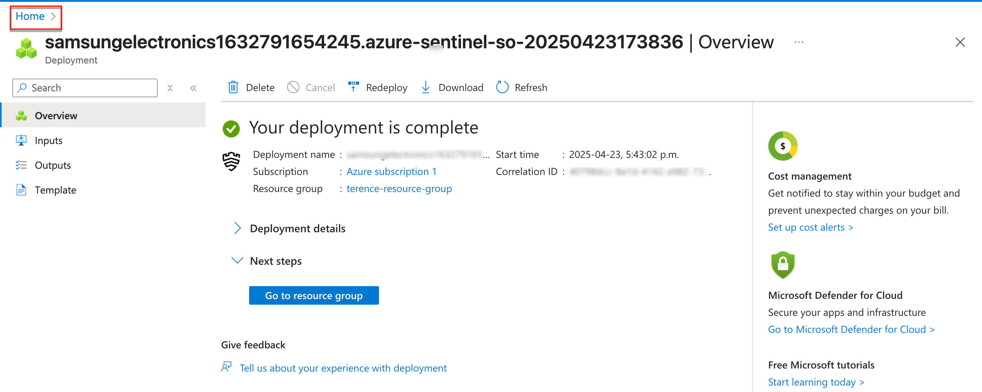This screenshot has height=392, width=982.
Task: Click the Download arrow icon
Action: click(x=426, y=88)
